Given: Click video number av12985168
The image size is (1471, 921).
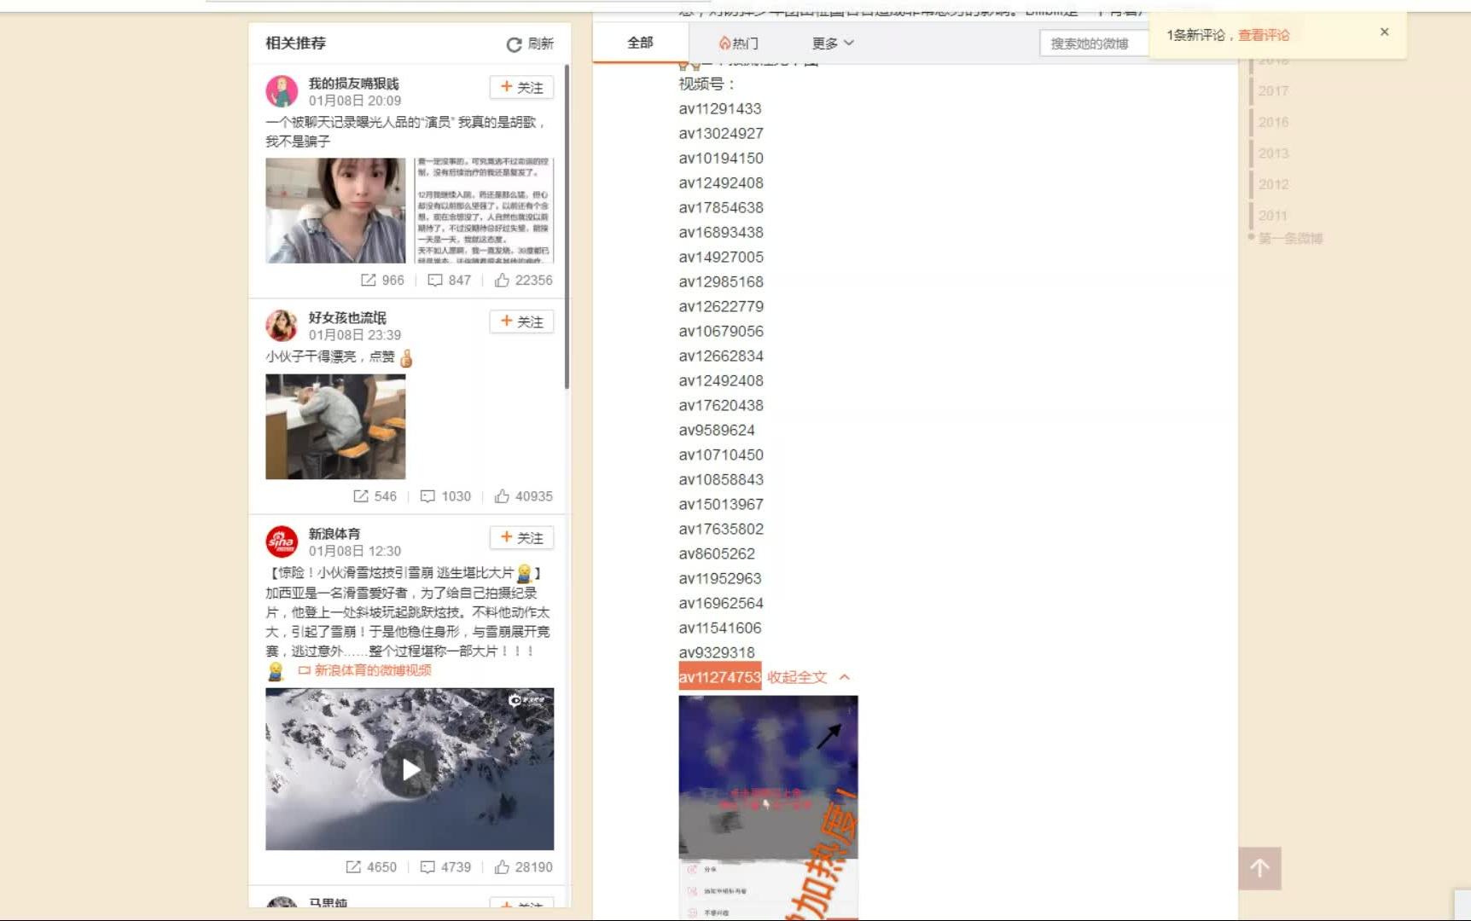Looking at the screenshot, I should click(721, 281).
